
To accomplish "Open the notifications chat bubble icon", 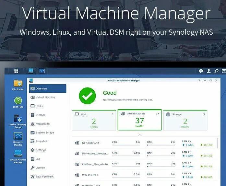I will coord(201,71).
